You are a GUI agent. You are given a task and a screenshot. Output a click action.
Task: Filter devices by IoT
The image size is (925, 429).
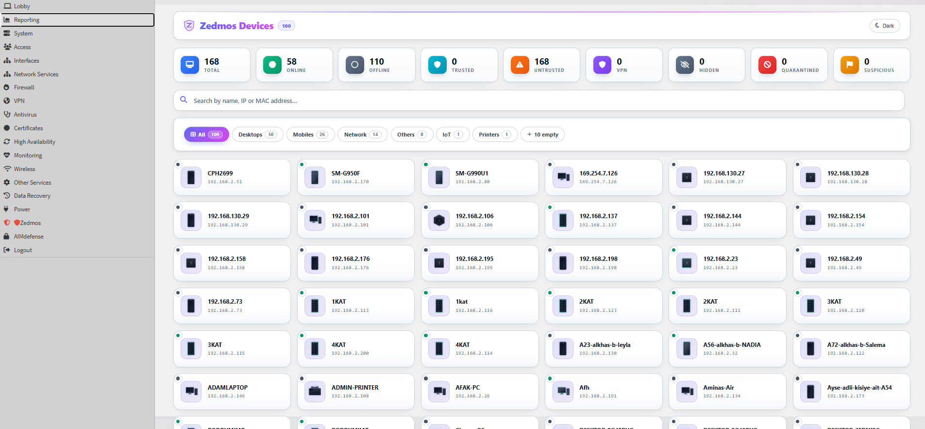pos(453,135)
